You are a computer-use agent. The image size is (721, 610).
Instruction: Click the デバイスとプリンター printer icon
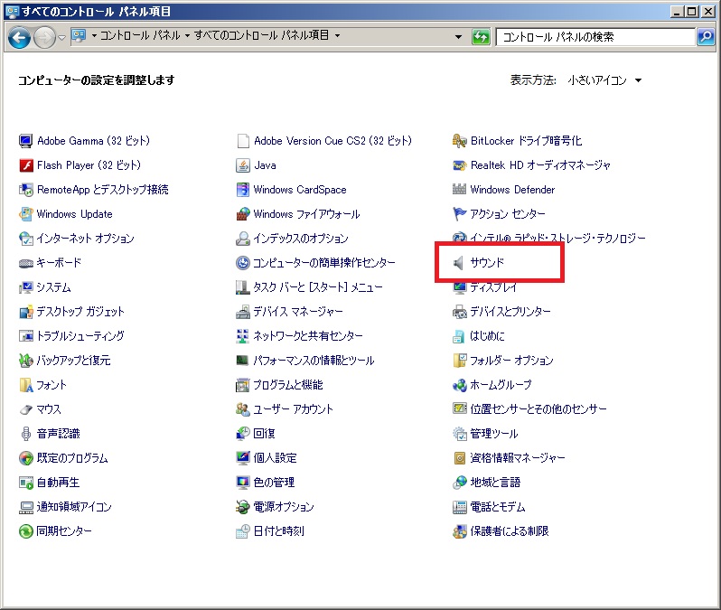(459, 312)
